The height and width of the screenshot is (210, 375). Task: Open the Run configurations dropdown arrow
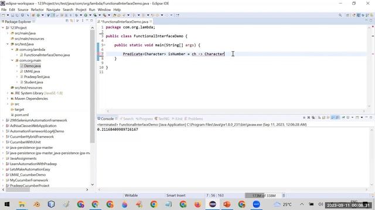(90, 15)
